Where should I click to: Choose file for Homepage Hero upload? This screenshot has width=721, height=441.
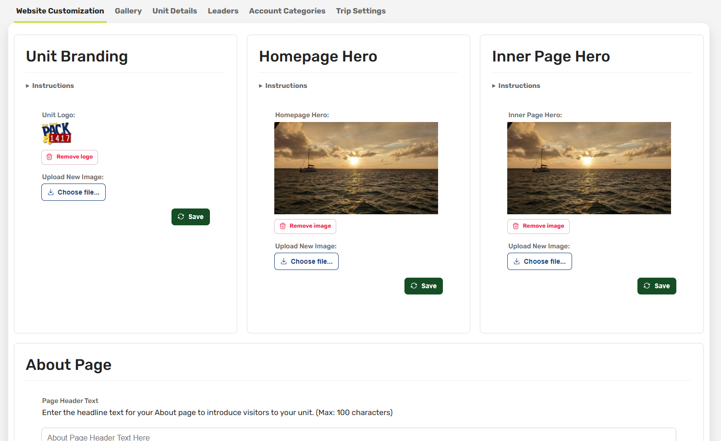pos(306,261)
